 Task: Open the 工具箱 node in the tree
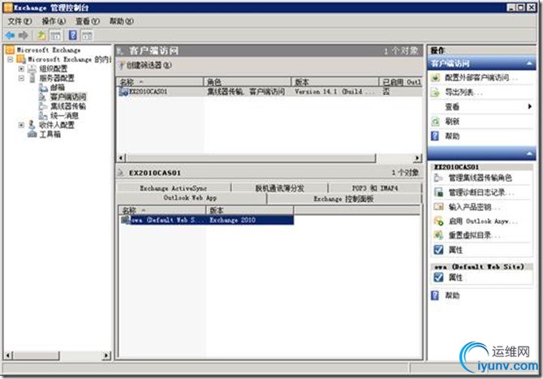click(50, 134)
